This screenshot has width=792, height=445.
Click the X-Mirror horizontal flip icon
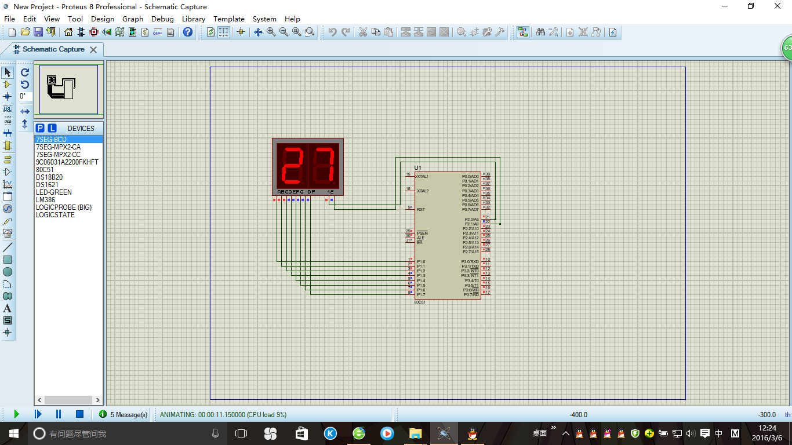(x=25, y=111)
